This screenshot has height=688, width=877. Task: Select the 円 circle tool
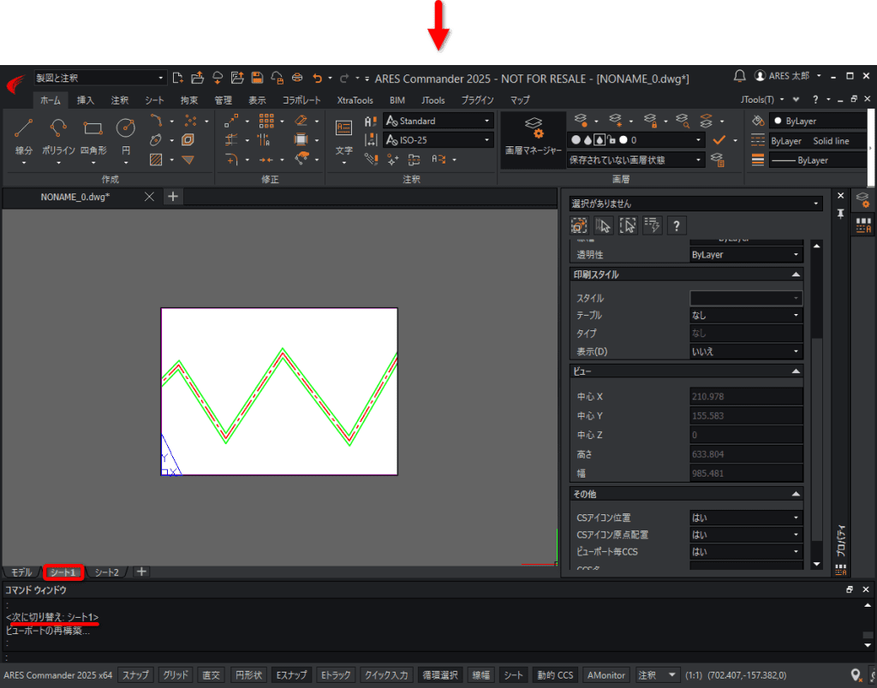click(x=126, y=136)
